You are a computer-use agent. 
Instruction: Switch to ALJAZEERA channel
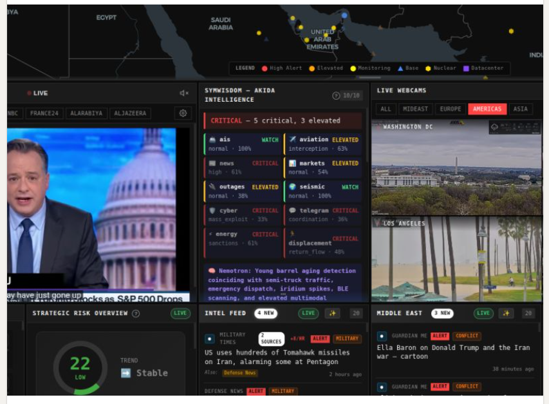130,113
